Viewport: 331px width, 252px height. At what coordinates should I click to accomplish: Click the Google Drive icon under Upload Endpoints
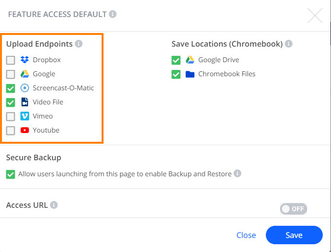point(25,74)
